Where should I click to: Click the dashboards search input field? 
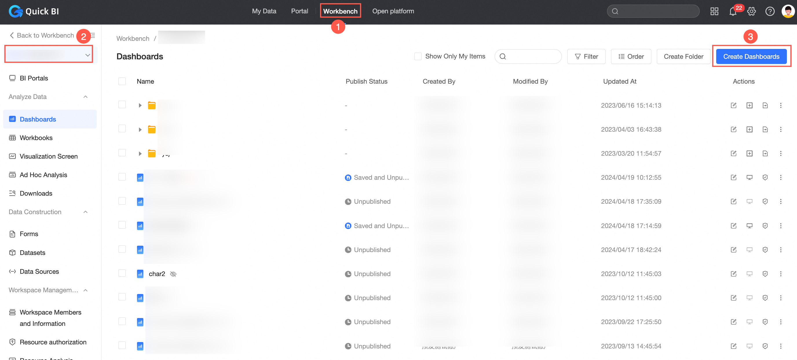532,57
